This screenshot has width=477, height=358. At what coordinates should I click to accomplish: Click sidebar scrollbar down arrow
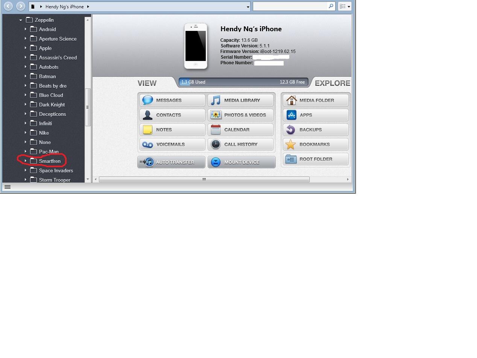tap(88, 179)
